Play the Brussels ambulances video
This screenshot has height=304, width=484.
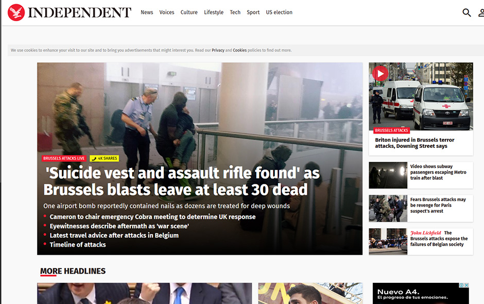[x=380, y=74]
